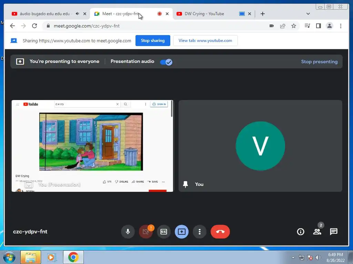The image size is (353, 264).
Task: Close the áudio bugado edu tab
Action: tap(85, 14)
